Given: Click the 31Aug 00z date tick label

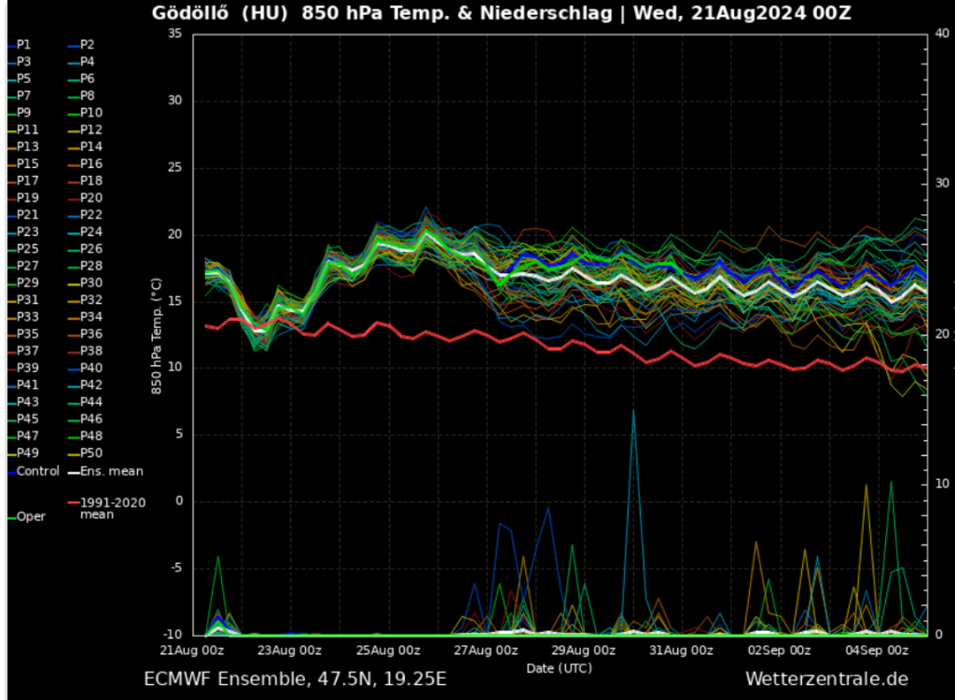Looking at the screenshot, I should (683, 651).
